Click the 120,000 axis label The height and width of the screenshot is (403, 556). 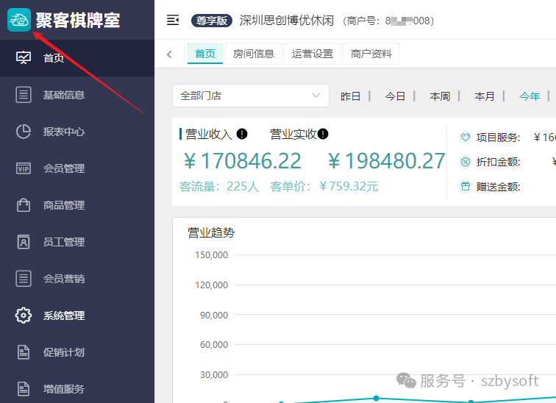pyautogui.click(x=211, y=285)
